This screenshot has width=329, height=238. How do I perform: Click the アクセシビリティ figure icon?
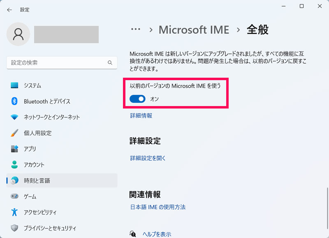[14, 212]
